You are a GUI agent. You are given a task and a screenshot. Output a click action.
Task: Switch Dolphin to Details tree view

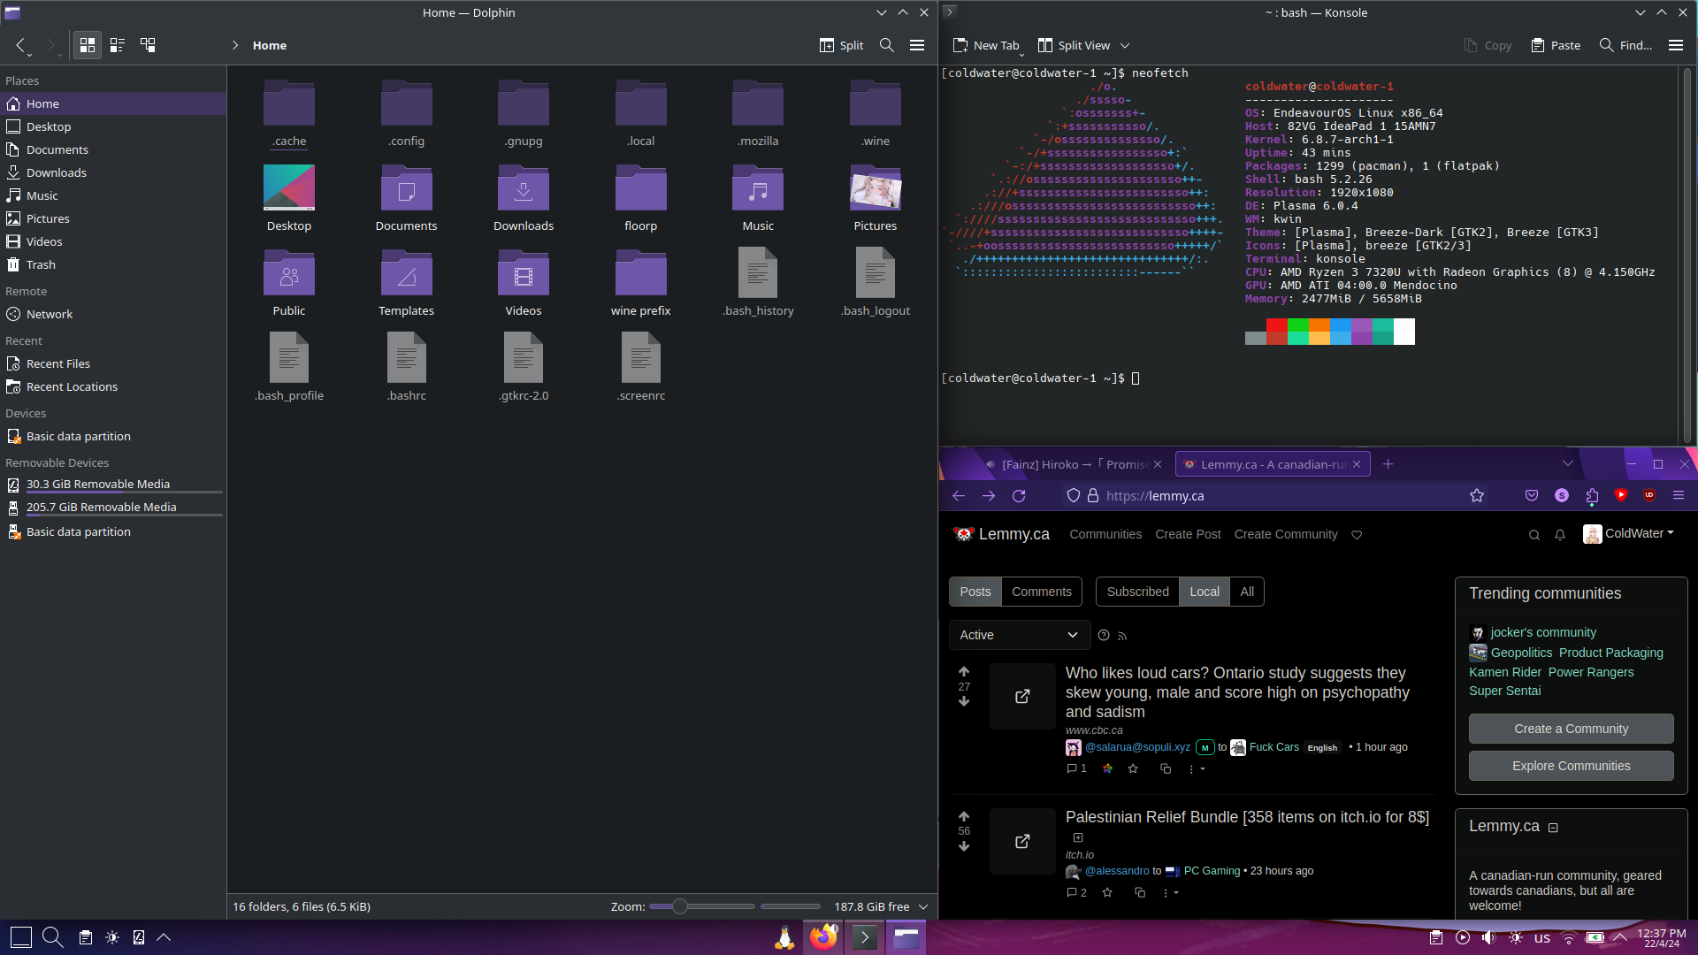tap(148, 45)
